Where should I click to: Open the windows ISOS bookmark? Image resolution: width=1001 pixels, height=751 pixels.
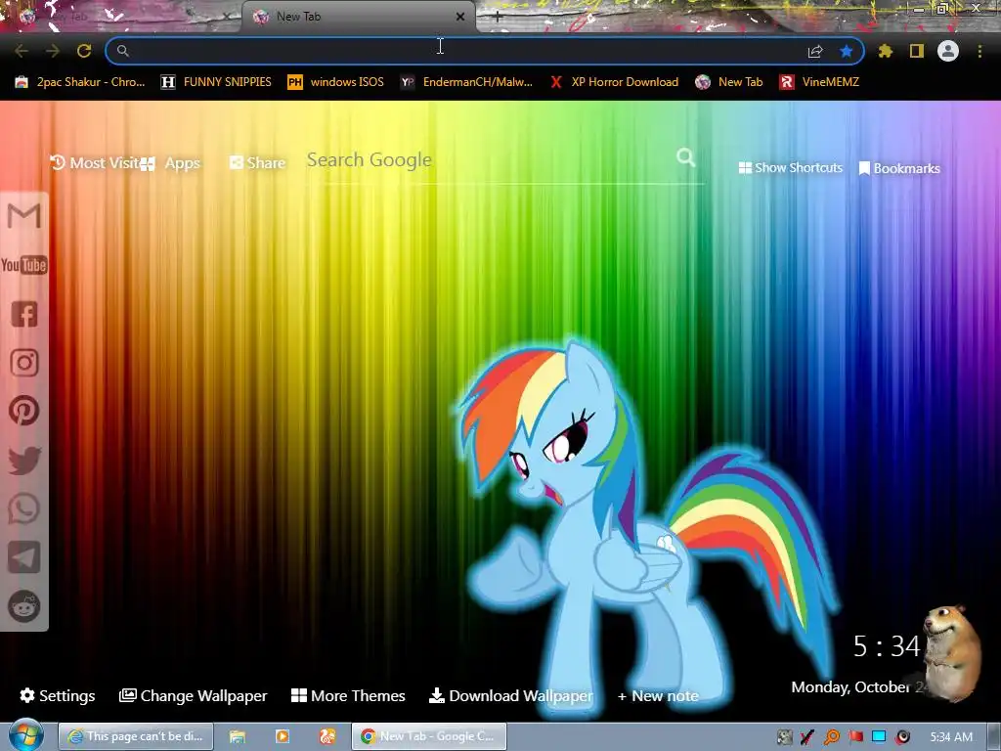pos(336,82)
